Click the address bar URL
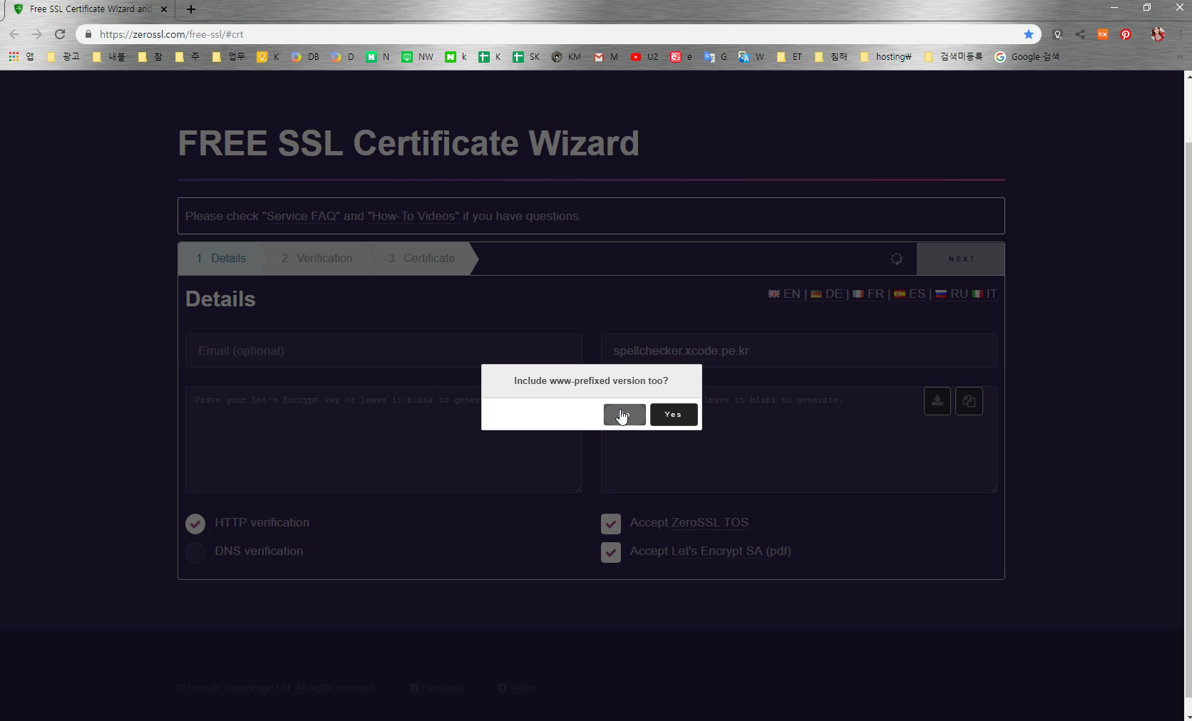1192x721 pixels. coord(171,34)
